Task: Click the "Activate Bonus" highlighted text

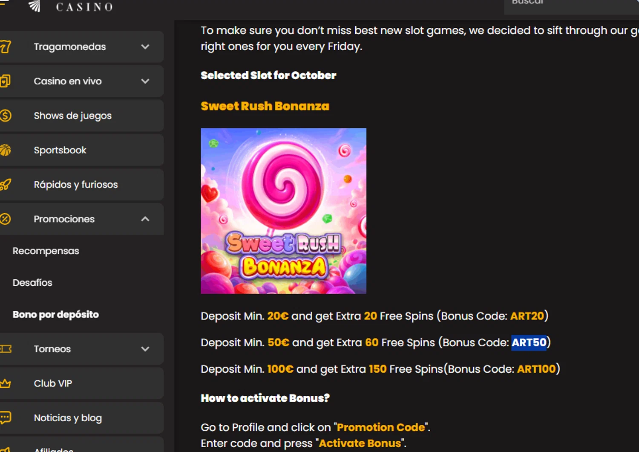Action: 360,443
